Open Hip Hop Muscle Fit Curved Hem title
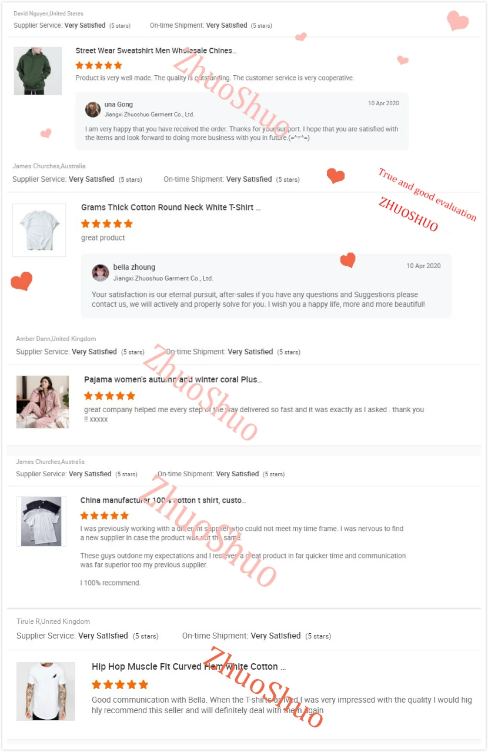 [189, 667]
